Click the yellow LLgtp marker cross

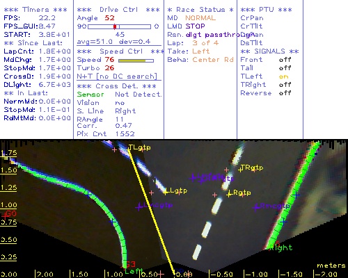[x=165, y=193]
